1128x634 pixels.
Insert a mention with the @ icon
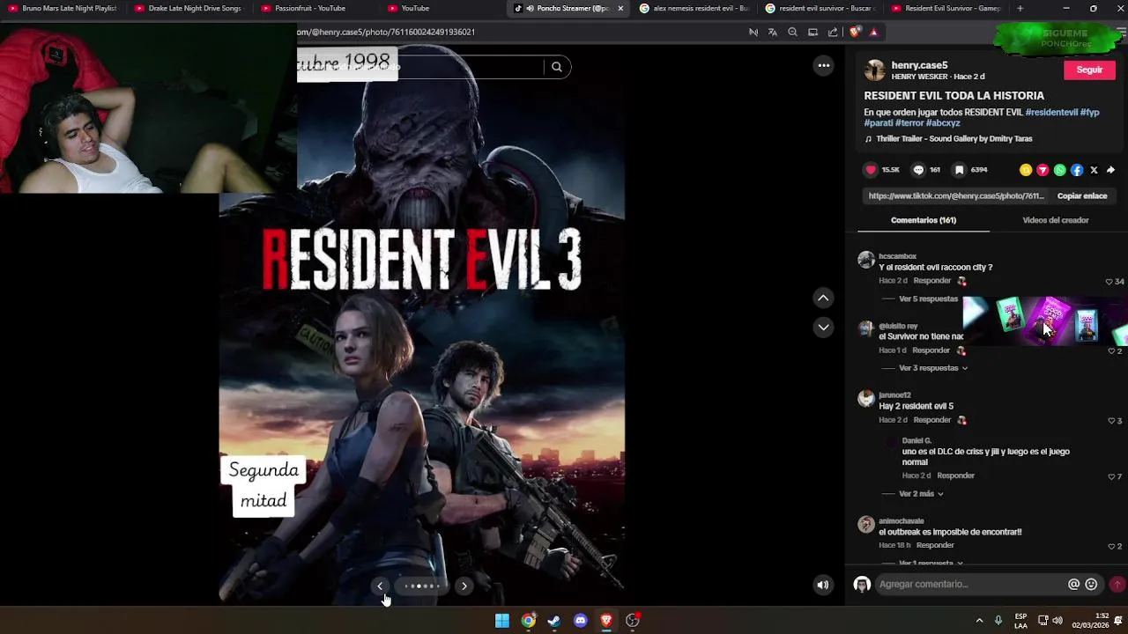pos(1073,585)
